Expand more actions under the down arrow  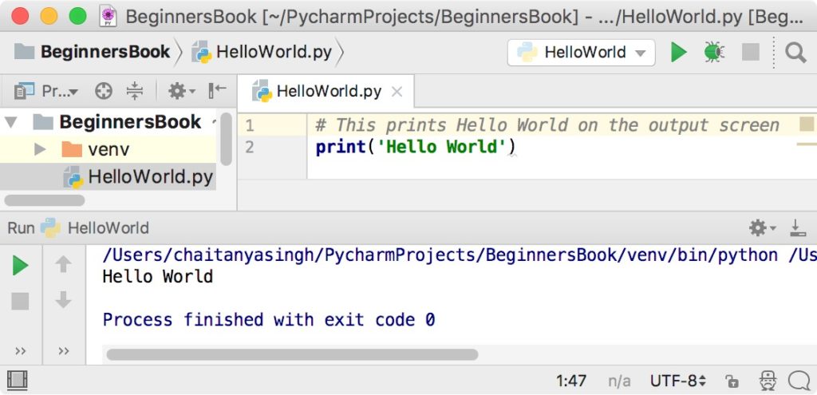64,351
